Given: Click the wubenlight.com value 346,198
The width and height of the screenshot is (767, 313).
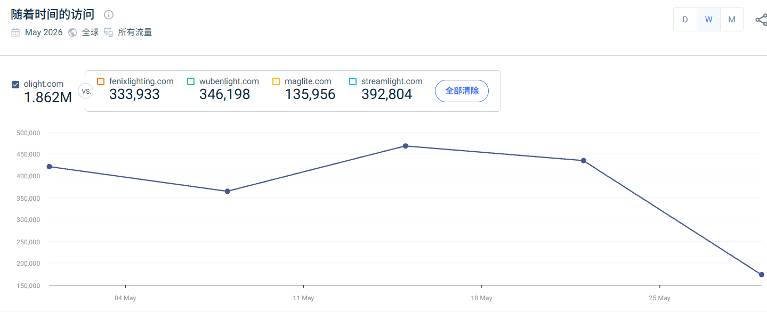Looking at the screenshot, I should 224,94.
